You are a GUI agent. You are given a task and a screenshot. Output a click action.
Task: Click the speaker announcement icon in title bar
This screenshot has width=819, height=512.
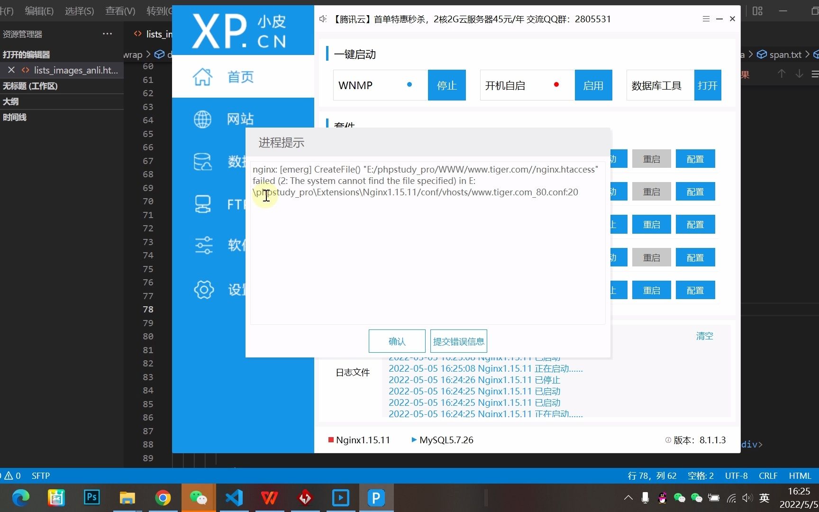coord(323,19)
